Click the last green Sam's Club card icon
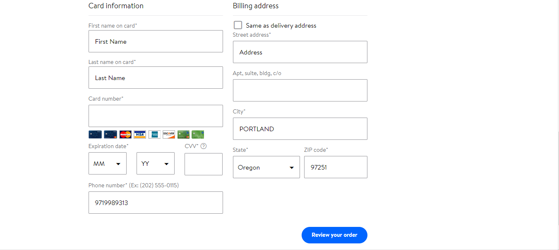The width and height of the screenshot is (559, 250). [x=198, y=134]
